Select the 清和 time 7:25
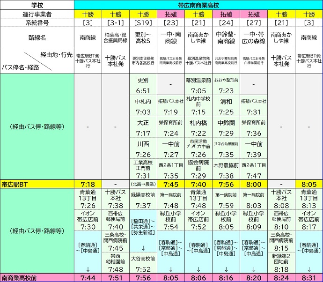 tap(226, 112)
